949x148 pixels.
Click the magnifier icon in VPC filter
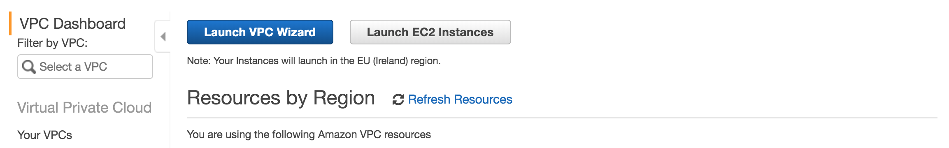click(x=29, y=67)
